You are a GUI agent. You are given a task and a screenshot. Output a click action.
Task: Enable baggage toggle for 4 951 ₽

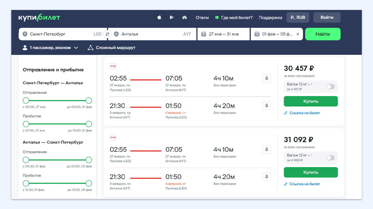330,87
